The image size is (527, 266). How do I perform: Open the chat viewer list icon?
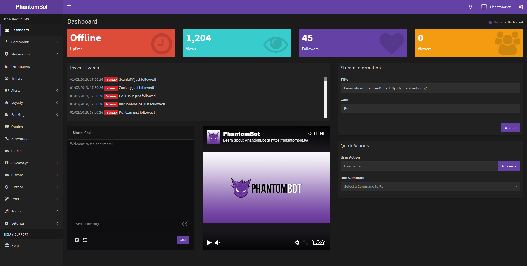click(85, 240)
